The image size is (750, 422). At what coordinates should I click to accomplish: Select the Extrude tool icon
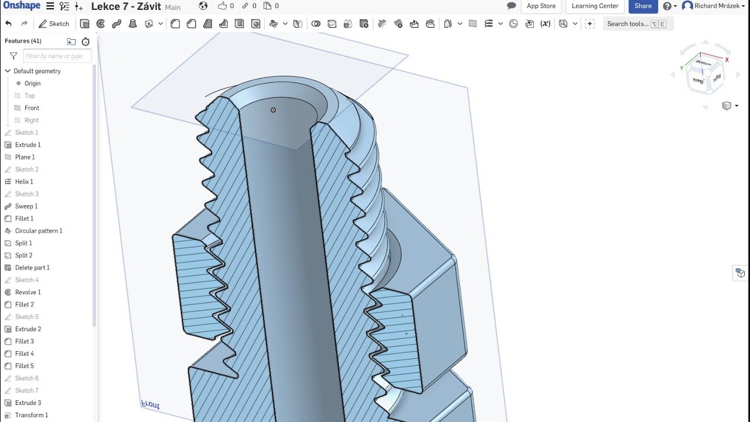pos(84,24)
